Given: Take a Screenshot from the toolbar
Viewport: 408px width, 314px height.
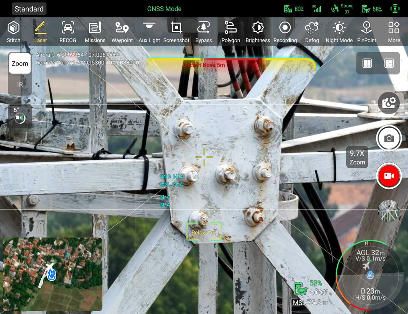Looking at the screenshot, I should point(176,32).
